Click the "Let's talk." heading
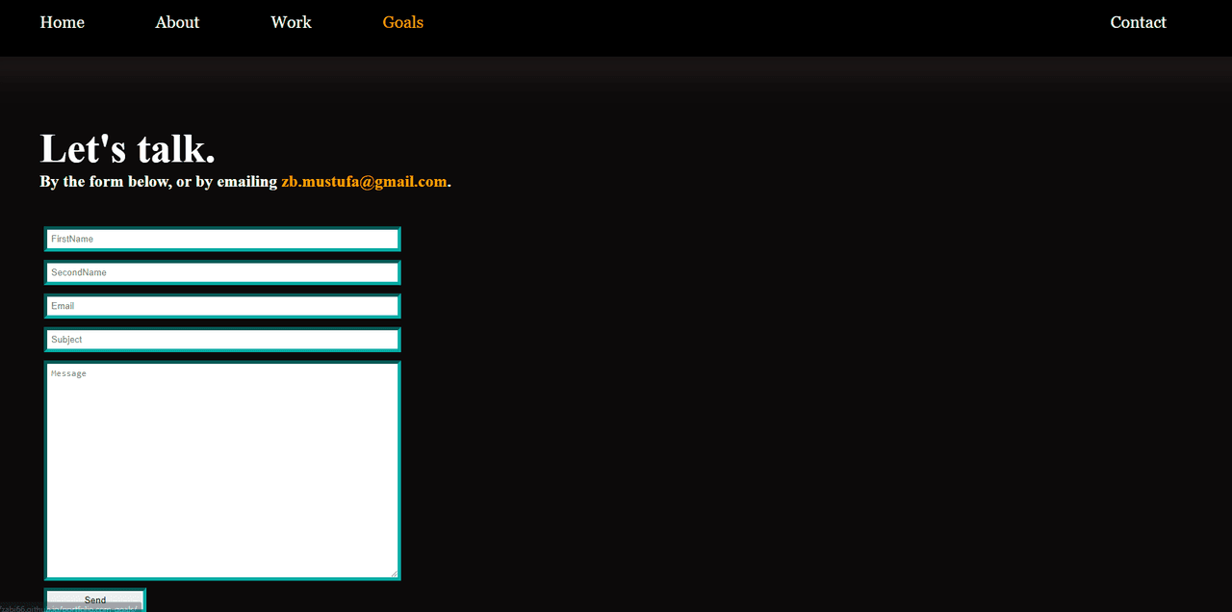 point(127,149)
